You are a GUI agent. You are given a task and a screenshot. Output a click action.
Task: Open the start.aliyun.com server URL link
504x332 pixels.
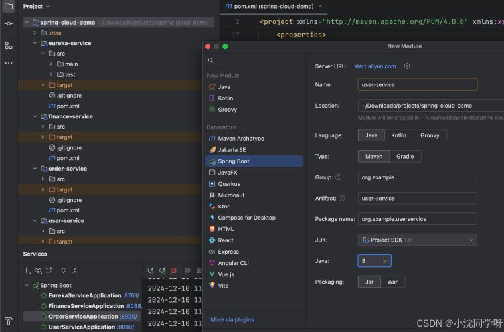375,66
